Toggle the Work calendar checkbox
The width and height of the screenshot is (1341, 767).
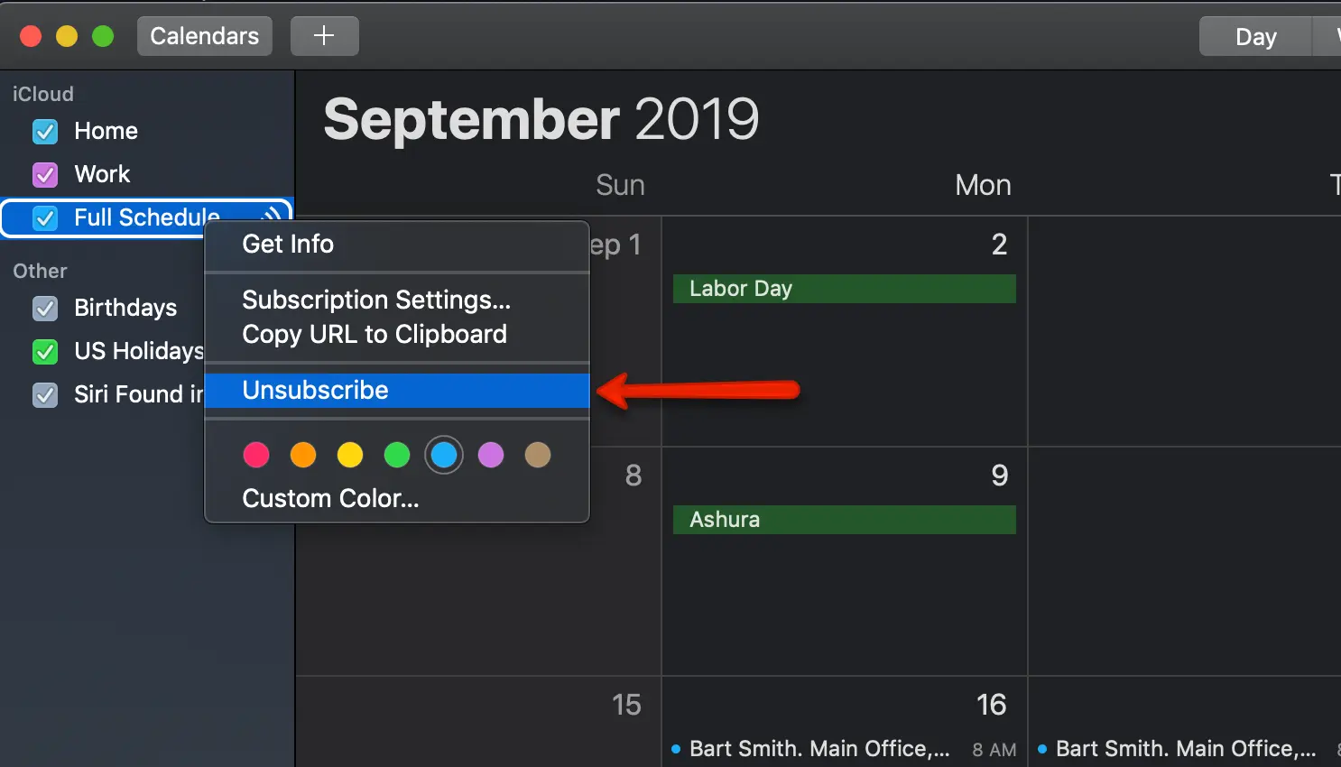pos(45,174)
